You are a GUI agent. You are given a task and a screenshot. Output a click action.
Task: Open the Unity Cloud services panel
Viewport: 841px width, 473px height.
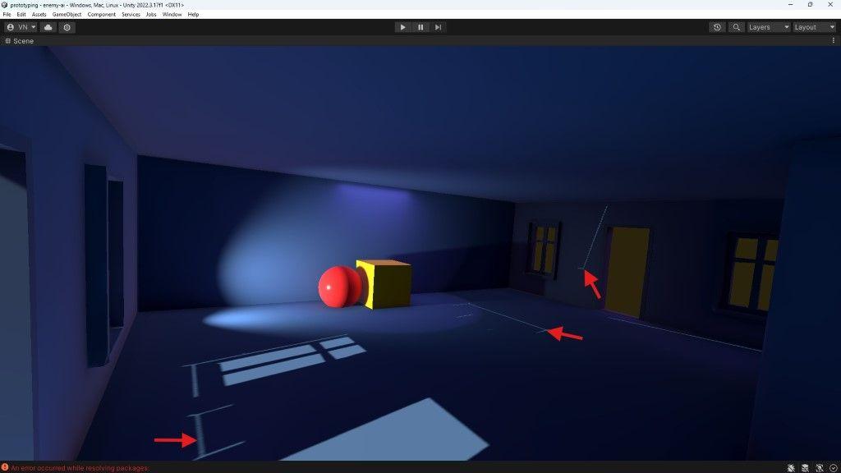48,26
